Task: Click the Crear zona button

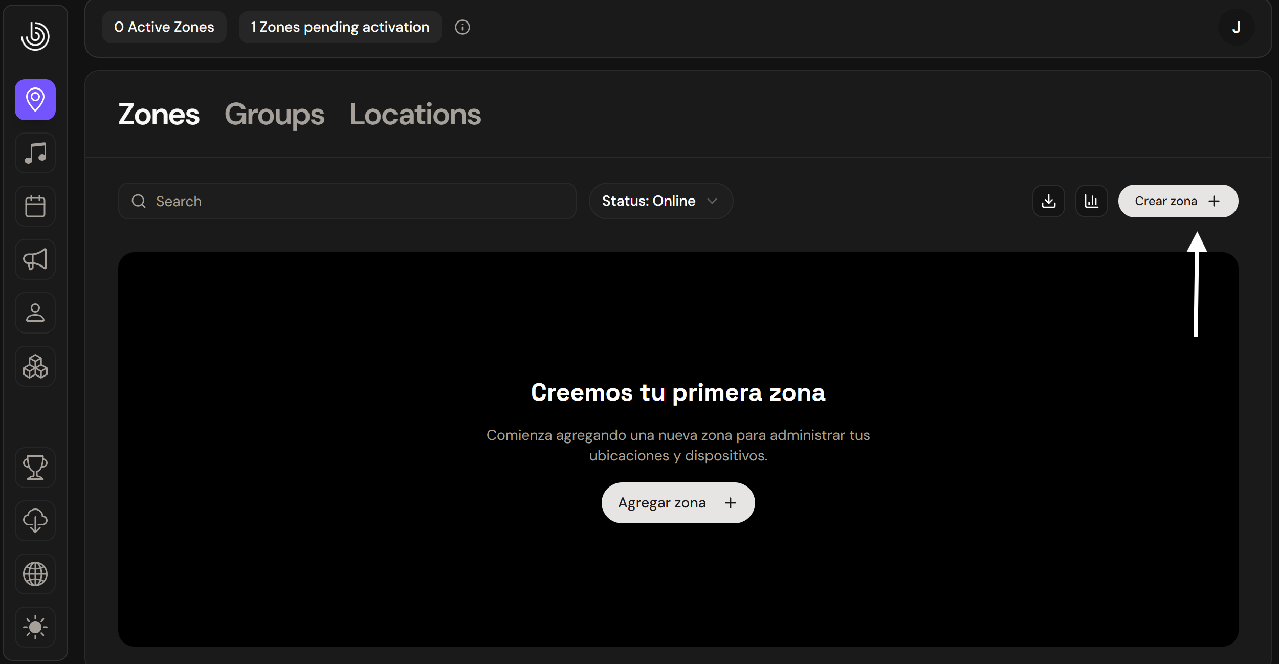Action: tap(1178, 201)
